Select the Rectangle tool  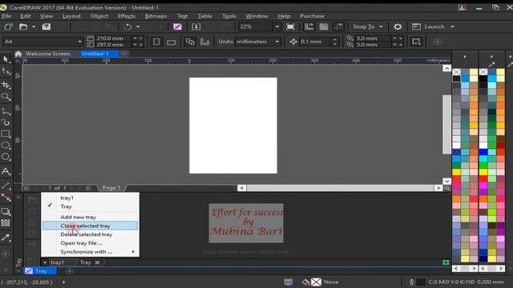(6, 134)
